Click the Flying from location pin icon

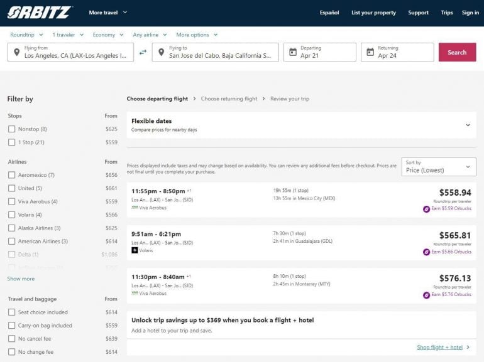click(16, 52)
